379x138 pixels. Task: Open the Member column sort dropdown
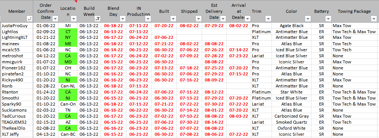[x=30, y=19]
